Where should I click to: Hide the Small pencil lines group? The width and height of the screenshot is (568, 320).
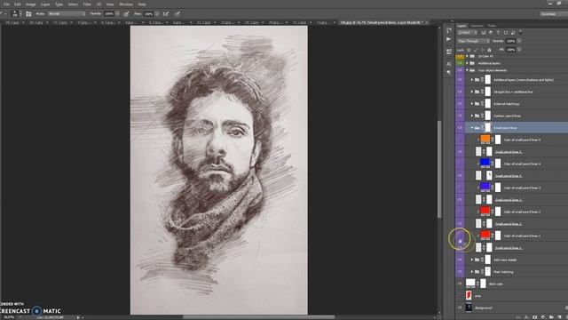point(460,128)
